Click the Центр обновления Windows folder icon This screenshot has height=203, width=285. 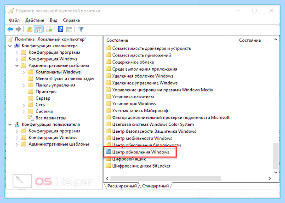tap(108, 152)
